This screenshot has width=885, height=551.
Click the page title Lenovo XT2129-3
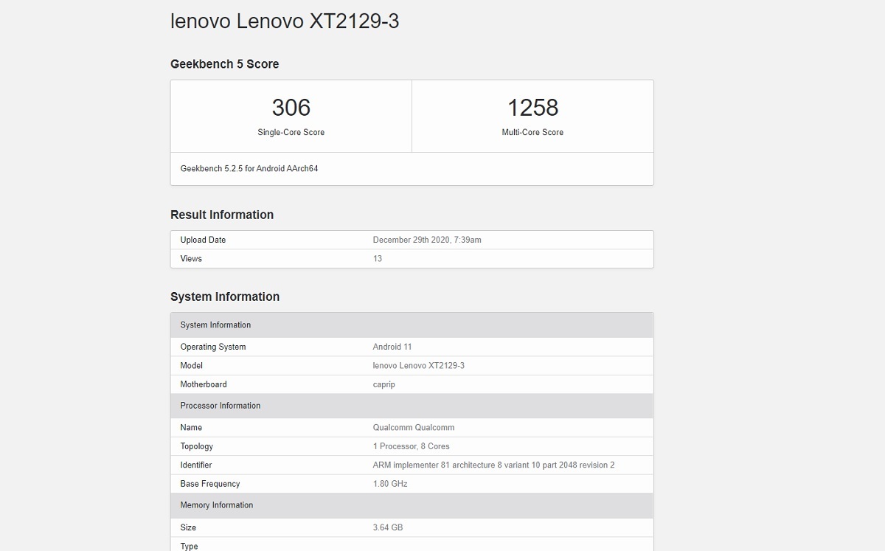point(285,21)
